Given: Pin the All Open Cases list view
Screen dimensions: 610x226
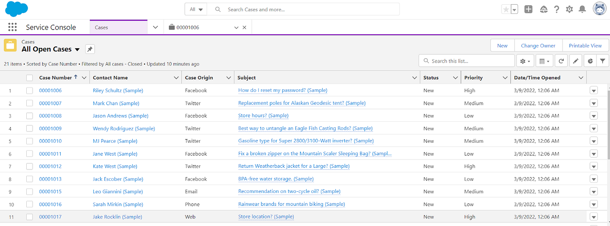Looking at the screenshot, I should tap(90, 49).
